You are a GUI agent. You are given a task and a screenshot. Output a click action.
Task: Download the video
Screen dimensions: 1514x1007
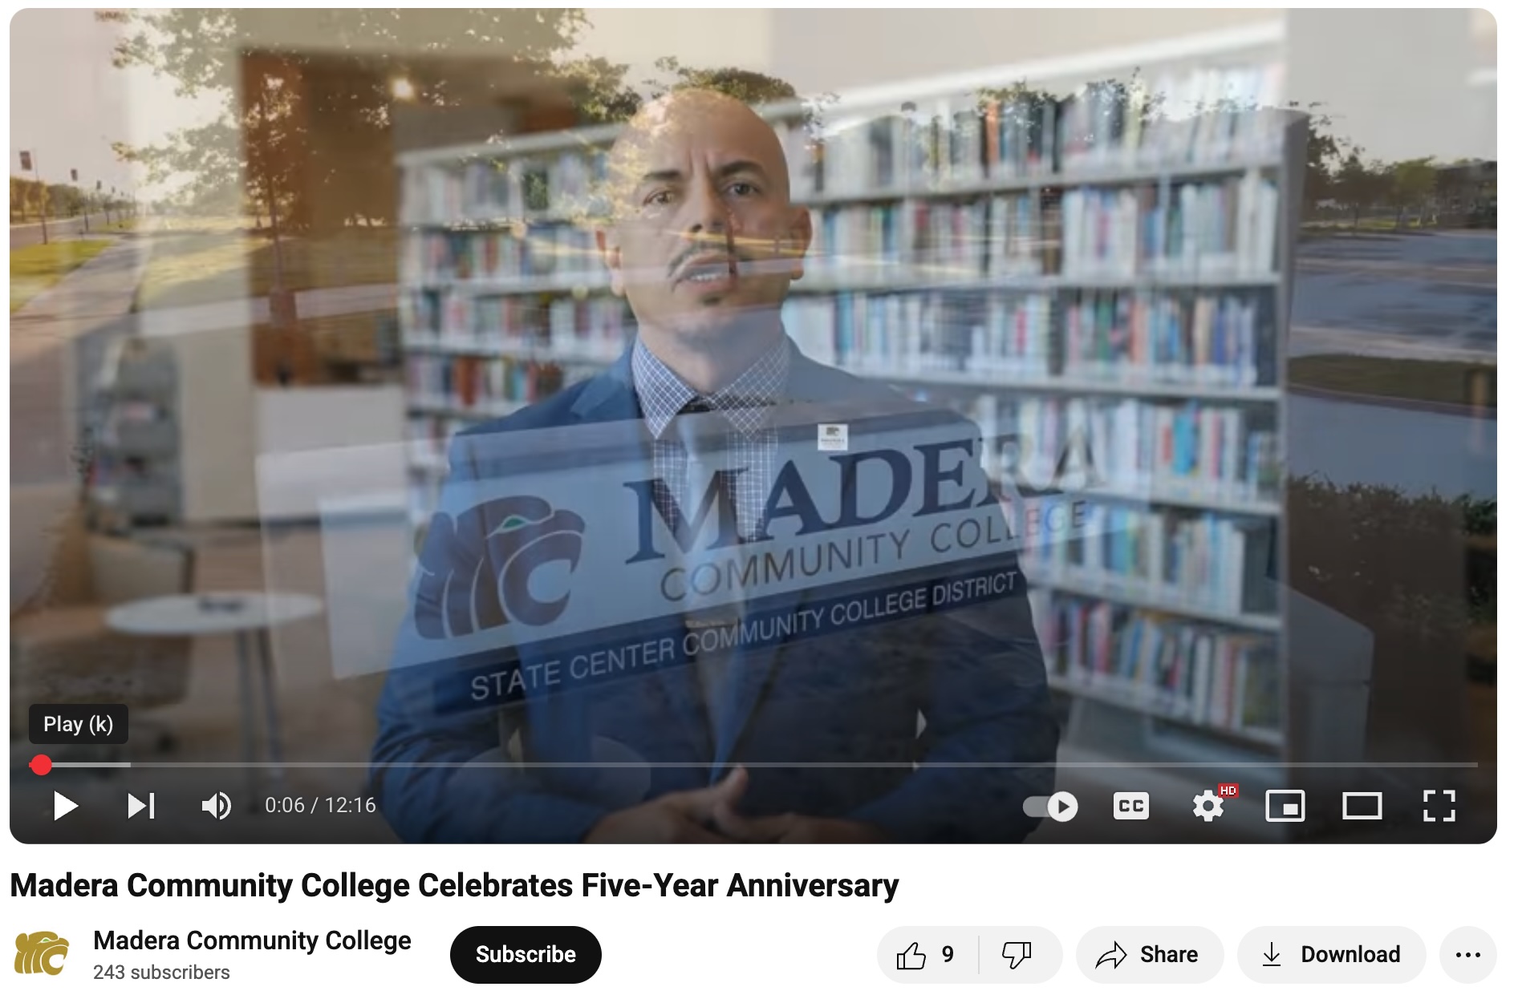pos(1331,955)
